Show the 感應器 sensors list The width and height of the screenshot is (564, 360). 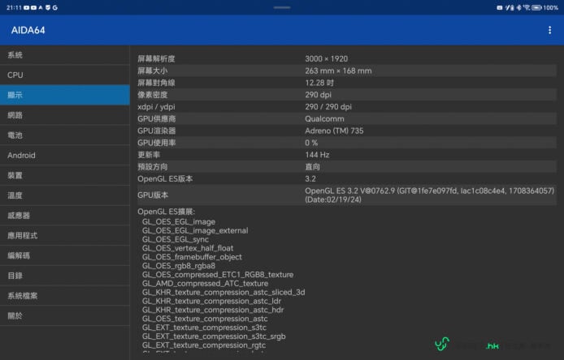64,216
